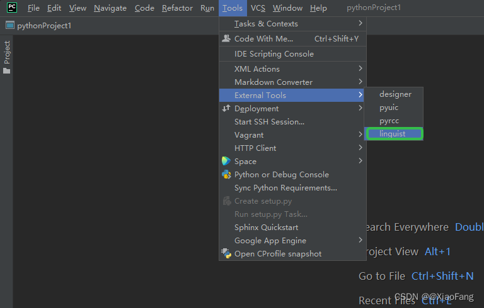This screenshot has height=308, width=484.
Task: Expand the XML Actions submenu arrow
Action: coord(360,69)
